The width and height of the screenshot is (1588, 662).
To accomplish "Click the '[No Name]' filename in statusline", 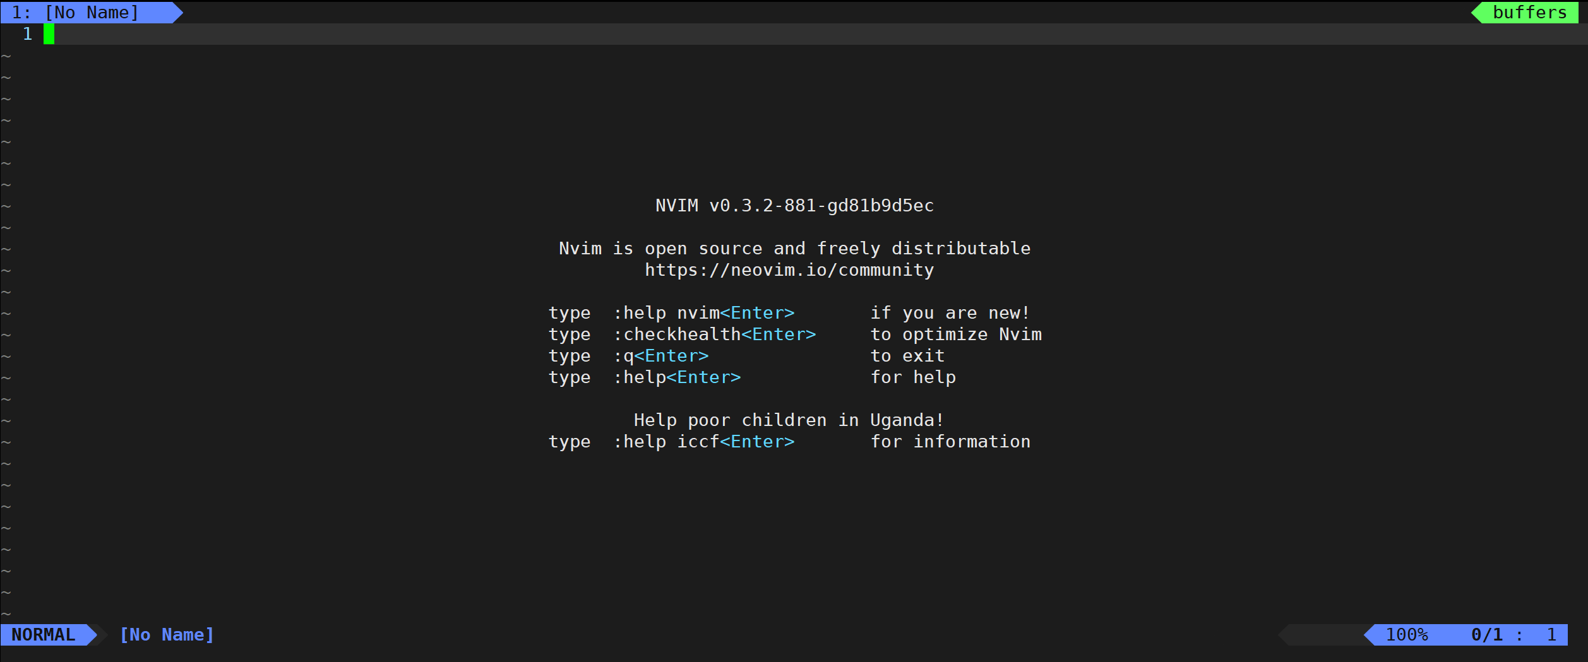I will point(167,635).
